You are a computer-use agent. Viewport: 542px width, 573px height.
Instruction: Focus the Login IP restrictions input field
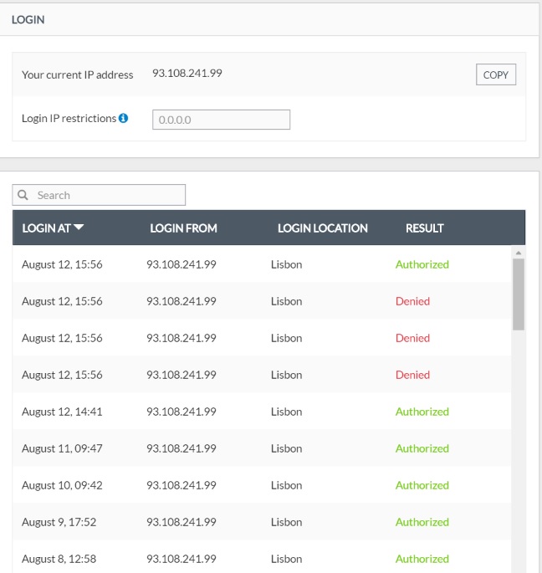pos(221,120)
